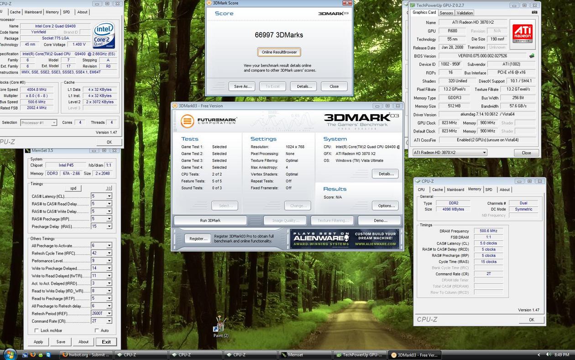Open Refresh Period (tREF) dropdown

[x=109, y=313]
